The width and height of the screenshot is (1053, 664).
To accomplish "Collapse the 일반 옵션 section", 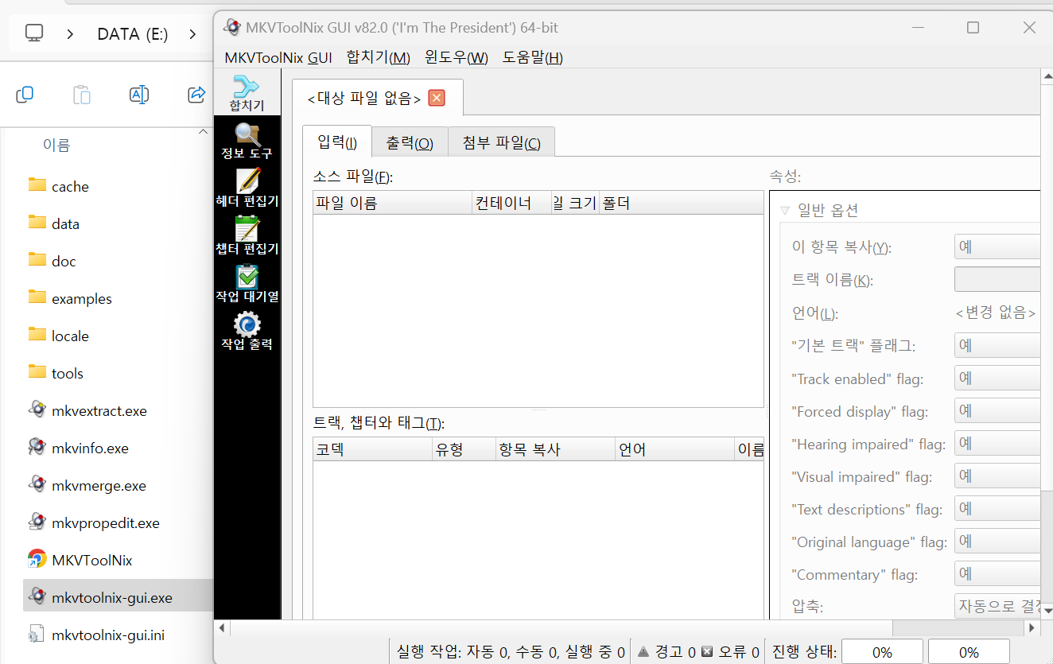I will (785, 211).
